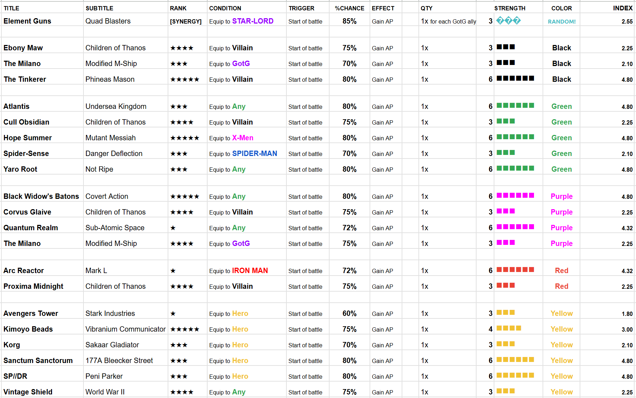This screenshot has height=398, width=636.
Task: Click the Corvus Glaive title cell
Action: point(27,212)
